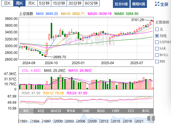Click the left timeline range slider handle

tap(149, 118)
